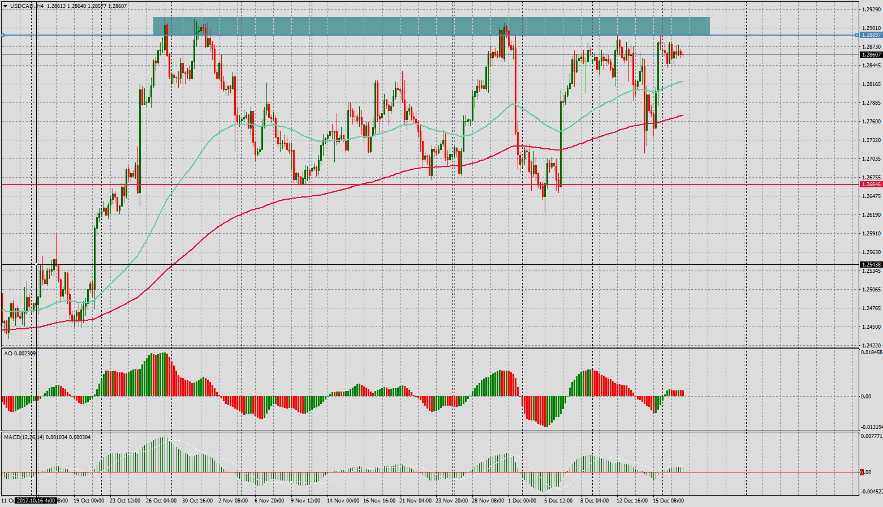Viewport: 883px width, 507px height.
Task: Click the 0.018458 value on AO scale
Action: [871, 353]
